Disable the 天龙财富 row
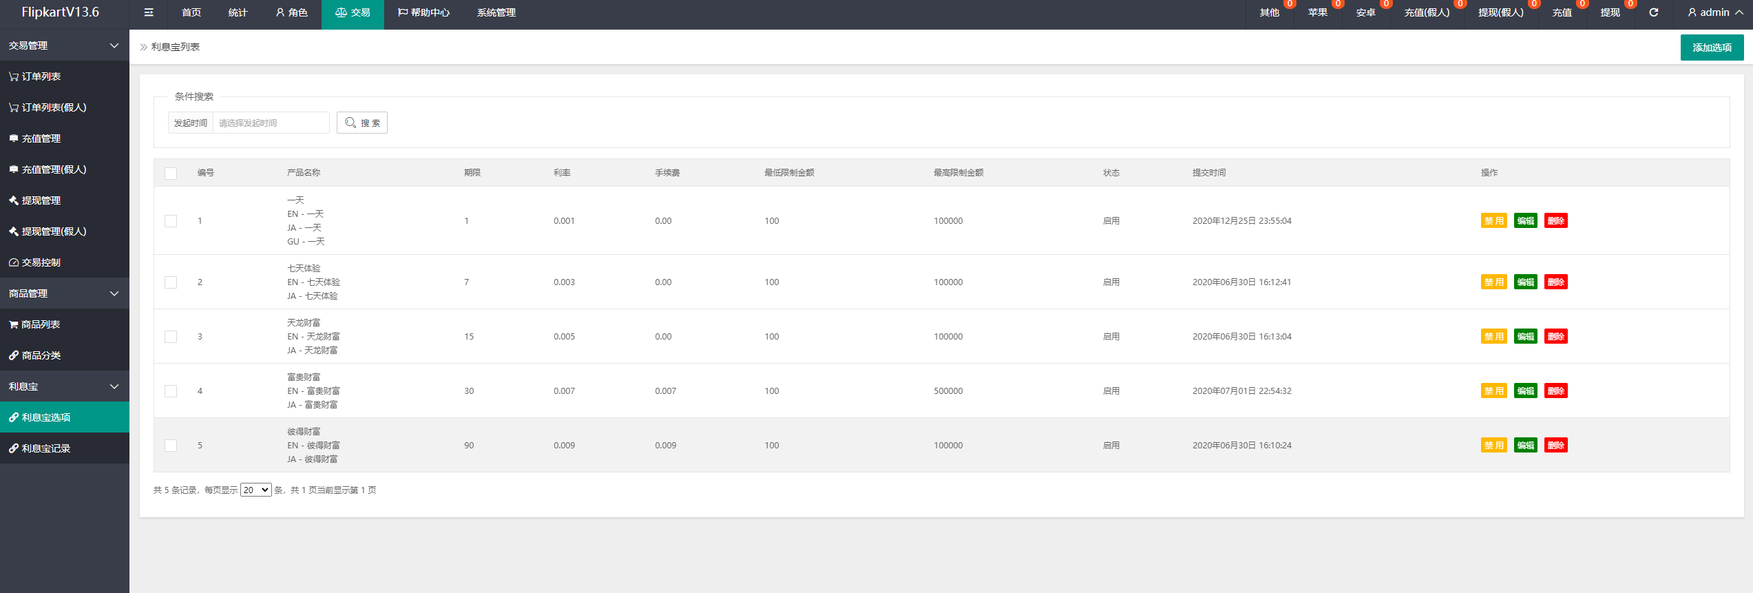Viewport: 1753px width, 593px height. 1494,337
